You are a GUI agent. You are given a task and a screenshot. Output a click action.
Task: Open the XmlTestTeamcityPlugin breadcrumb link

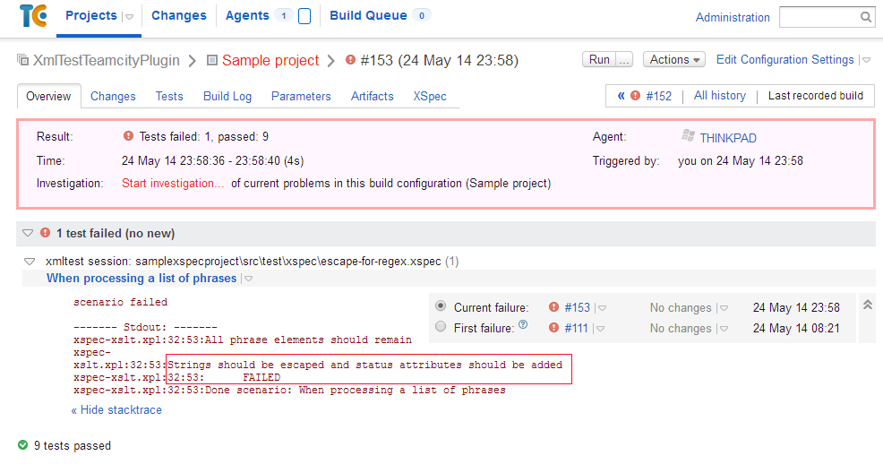click(x=106, y=60)
